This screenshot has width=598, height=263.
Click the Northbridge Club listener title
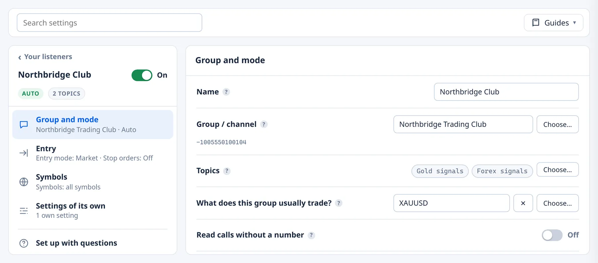pos(54,75)
